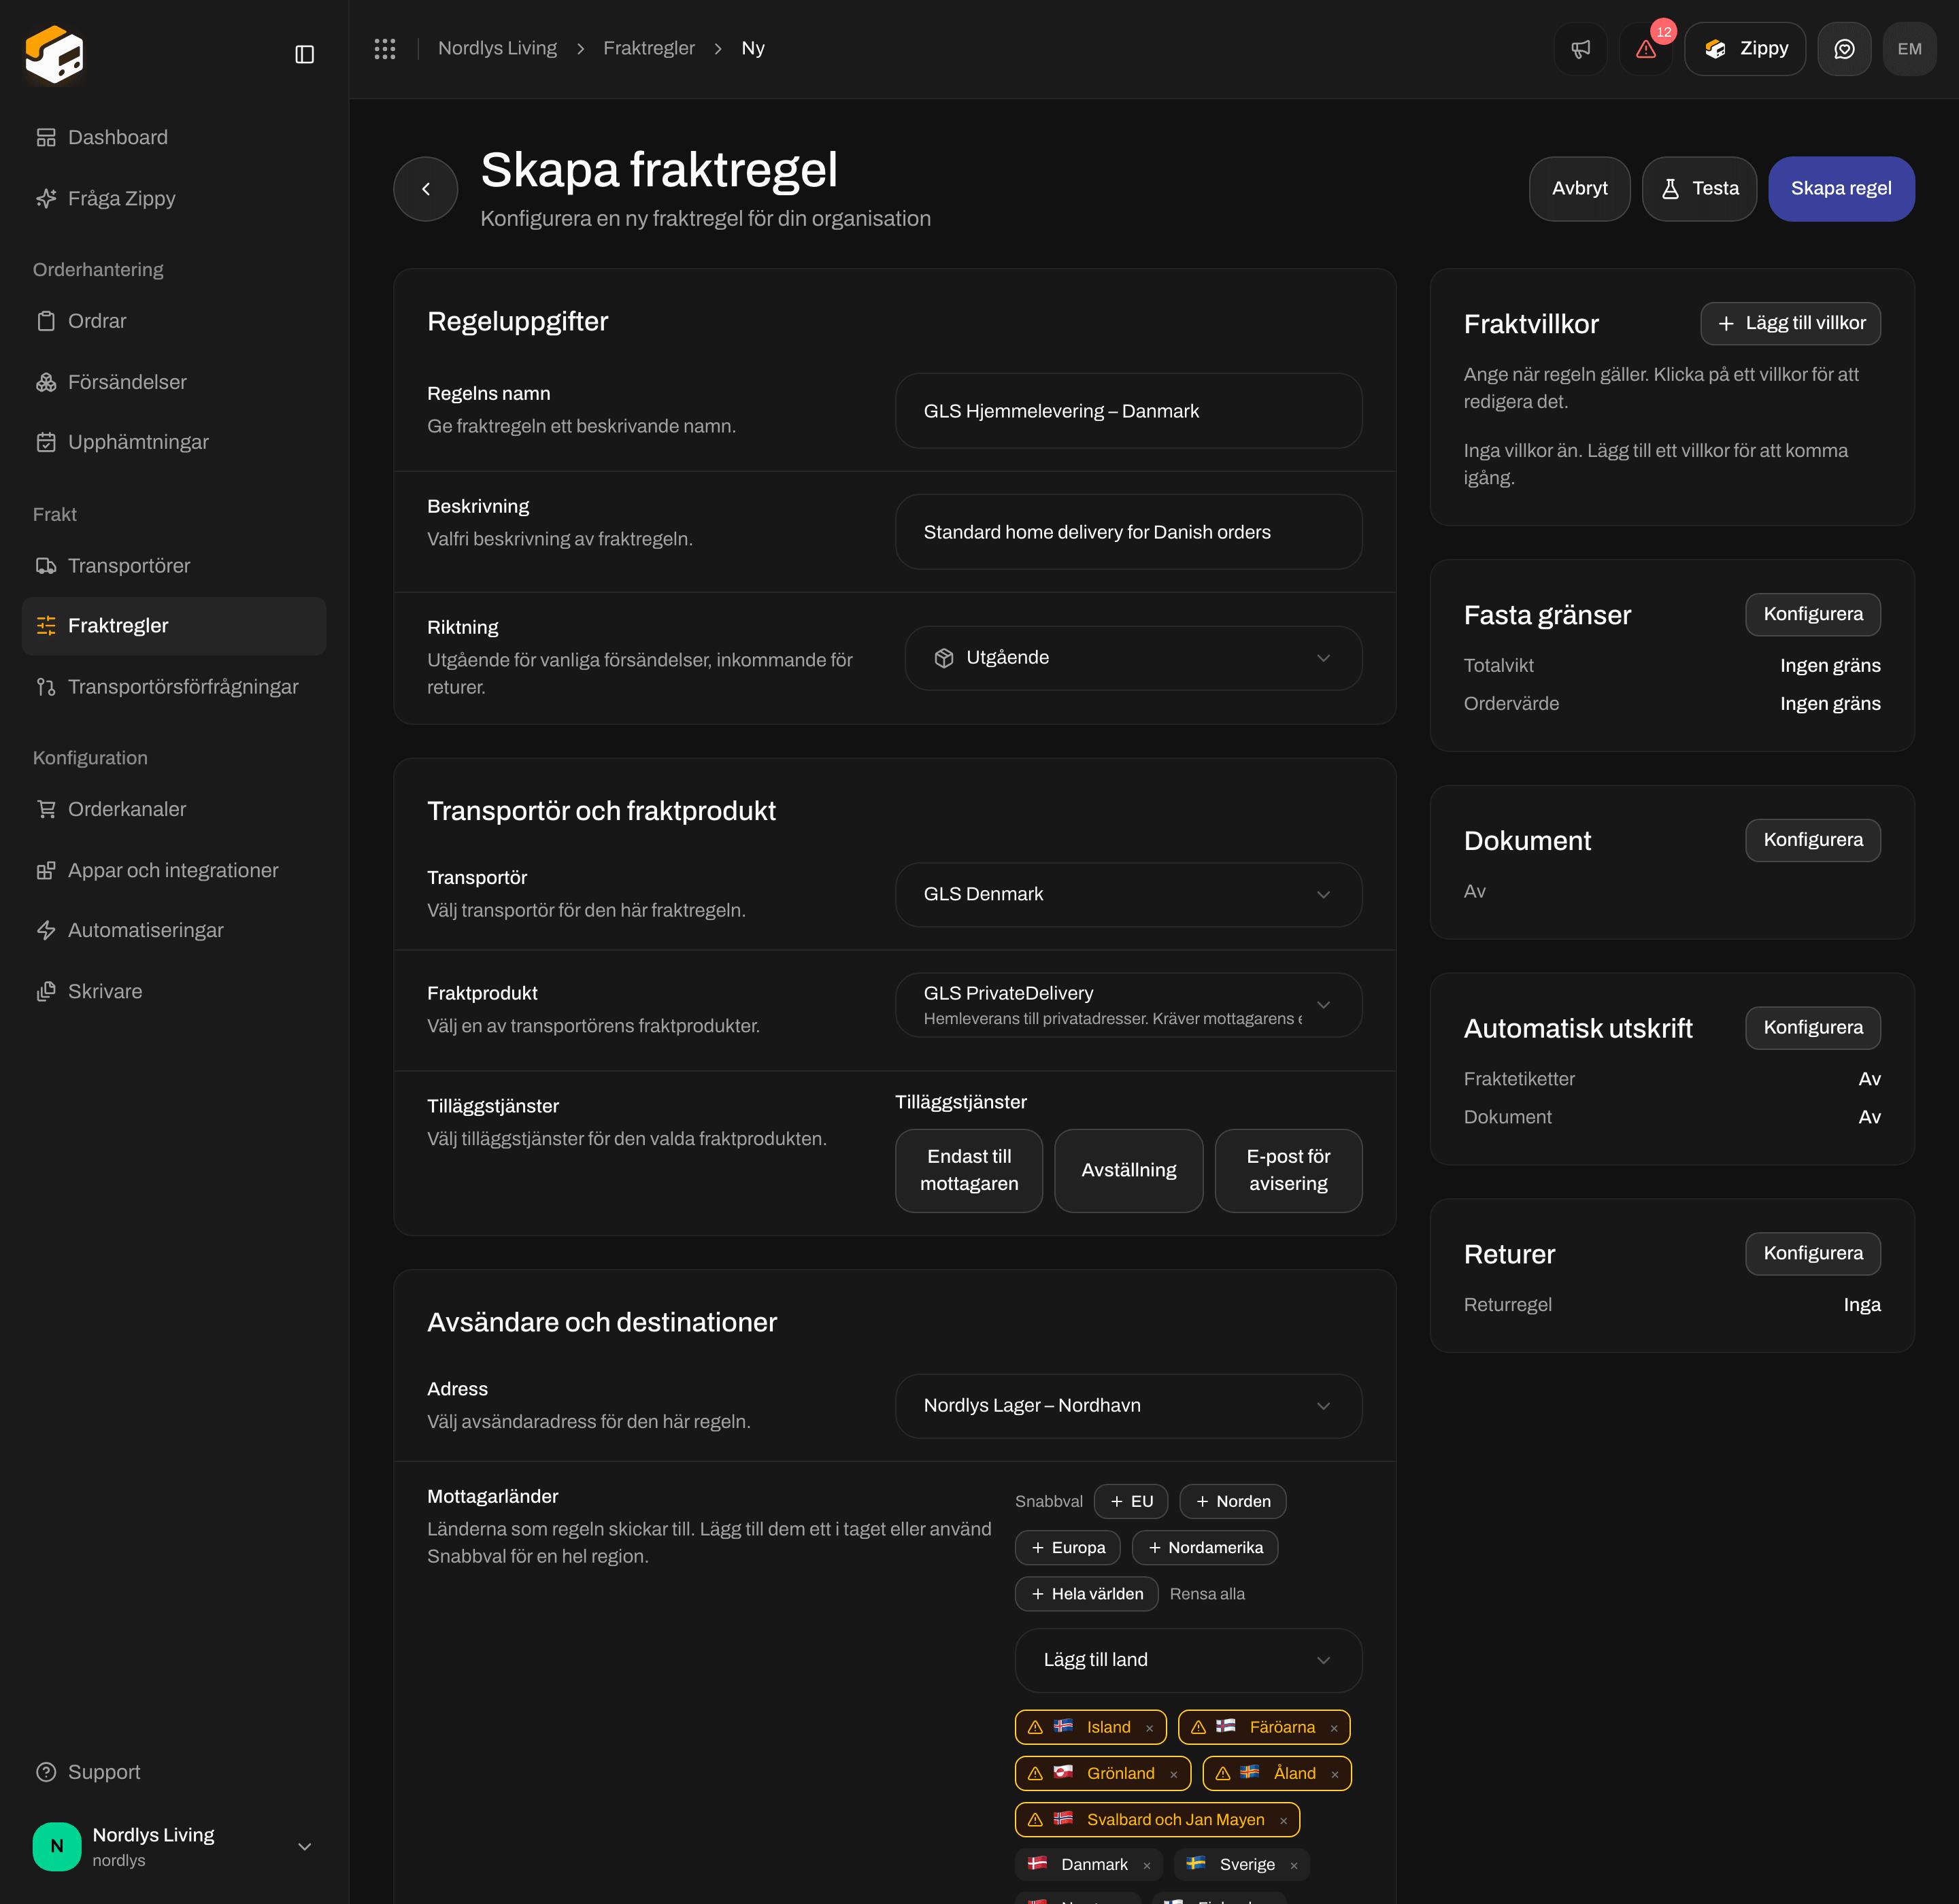Click the Testa button

pyautogui.click(x=1699, y=188)
